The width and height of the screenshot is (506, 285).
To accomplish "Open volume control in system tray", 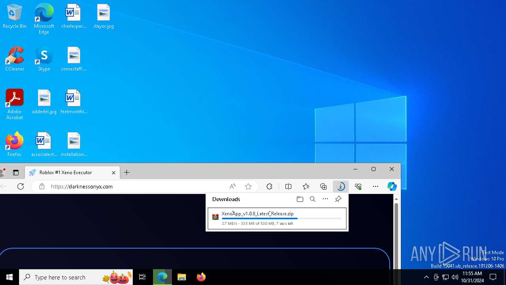I will (x=455, y=277).
